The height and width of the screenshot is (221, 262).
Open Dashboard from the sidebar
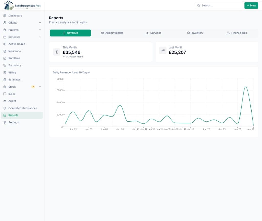[x=22, y=16]
